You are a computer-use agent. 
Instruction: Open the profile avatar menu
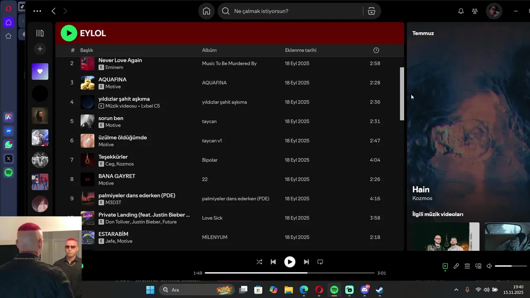tap(494, 11)
